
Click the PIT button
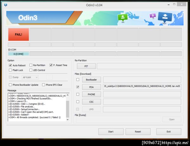[x=86, y=66]
